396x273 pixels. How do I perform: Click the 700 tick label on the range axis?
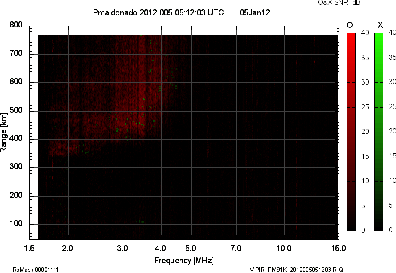click(16, 53)
